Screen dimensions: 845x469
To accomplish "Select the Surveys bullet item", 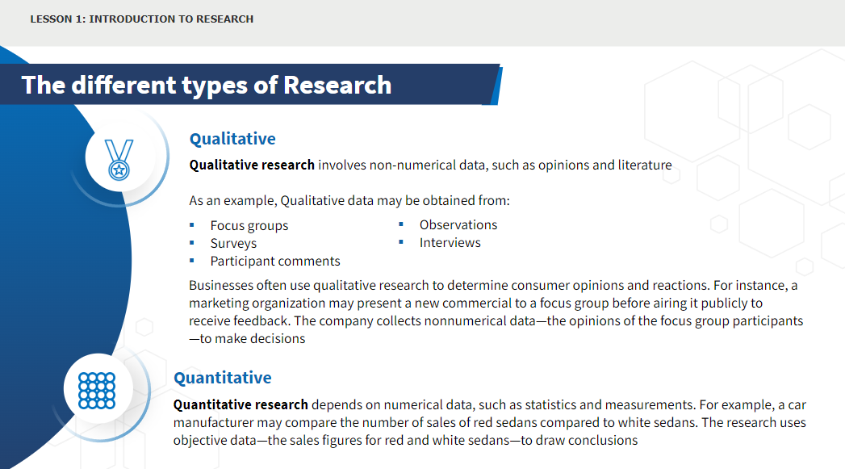I will pyautogui.click(x=233, y=243).
